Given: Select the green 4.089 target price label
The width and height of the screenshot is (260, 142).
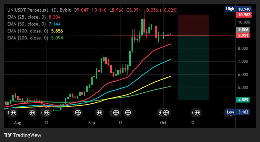Looking at the screenshot, I should pos(243,100).
